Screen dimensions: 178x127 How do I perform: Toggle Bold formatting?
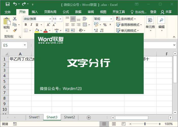point(26,25)
